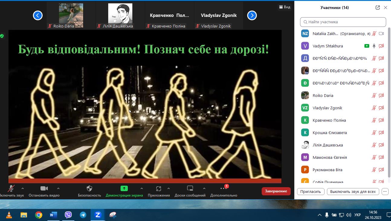Click Пригласить button

[x=311, y=191]
